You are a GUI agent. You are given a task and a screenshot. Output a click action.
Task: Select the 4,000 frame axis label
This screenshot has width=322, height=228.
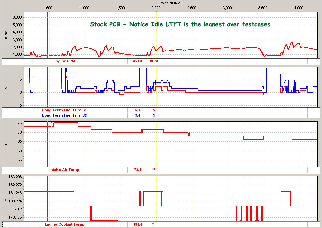(299, 8)
